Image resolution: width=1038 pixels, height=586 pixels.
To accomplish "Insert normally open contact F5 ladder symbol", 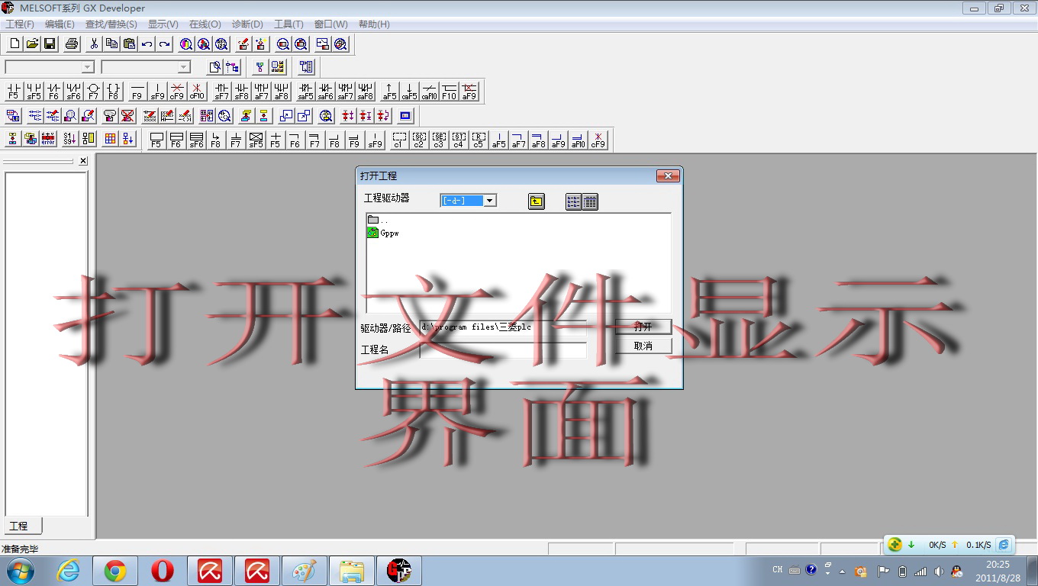I will pos(13,92).
